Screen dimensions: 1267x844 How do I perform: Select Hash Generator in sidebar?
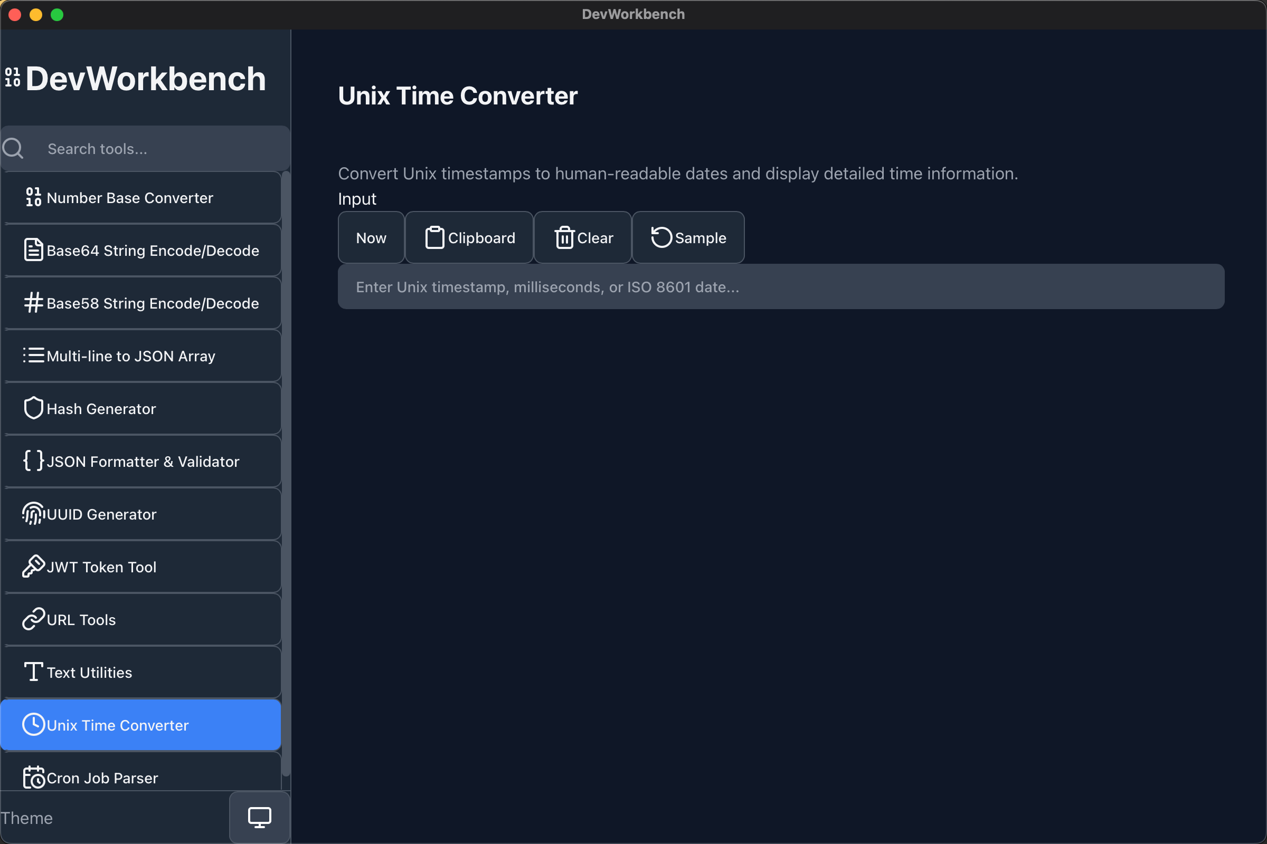(140, 408)
